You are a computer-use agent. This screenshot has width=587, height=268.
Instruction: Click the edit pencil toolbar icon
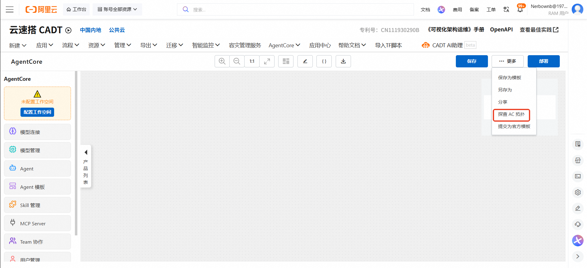(x=305, y=61)
